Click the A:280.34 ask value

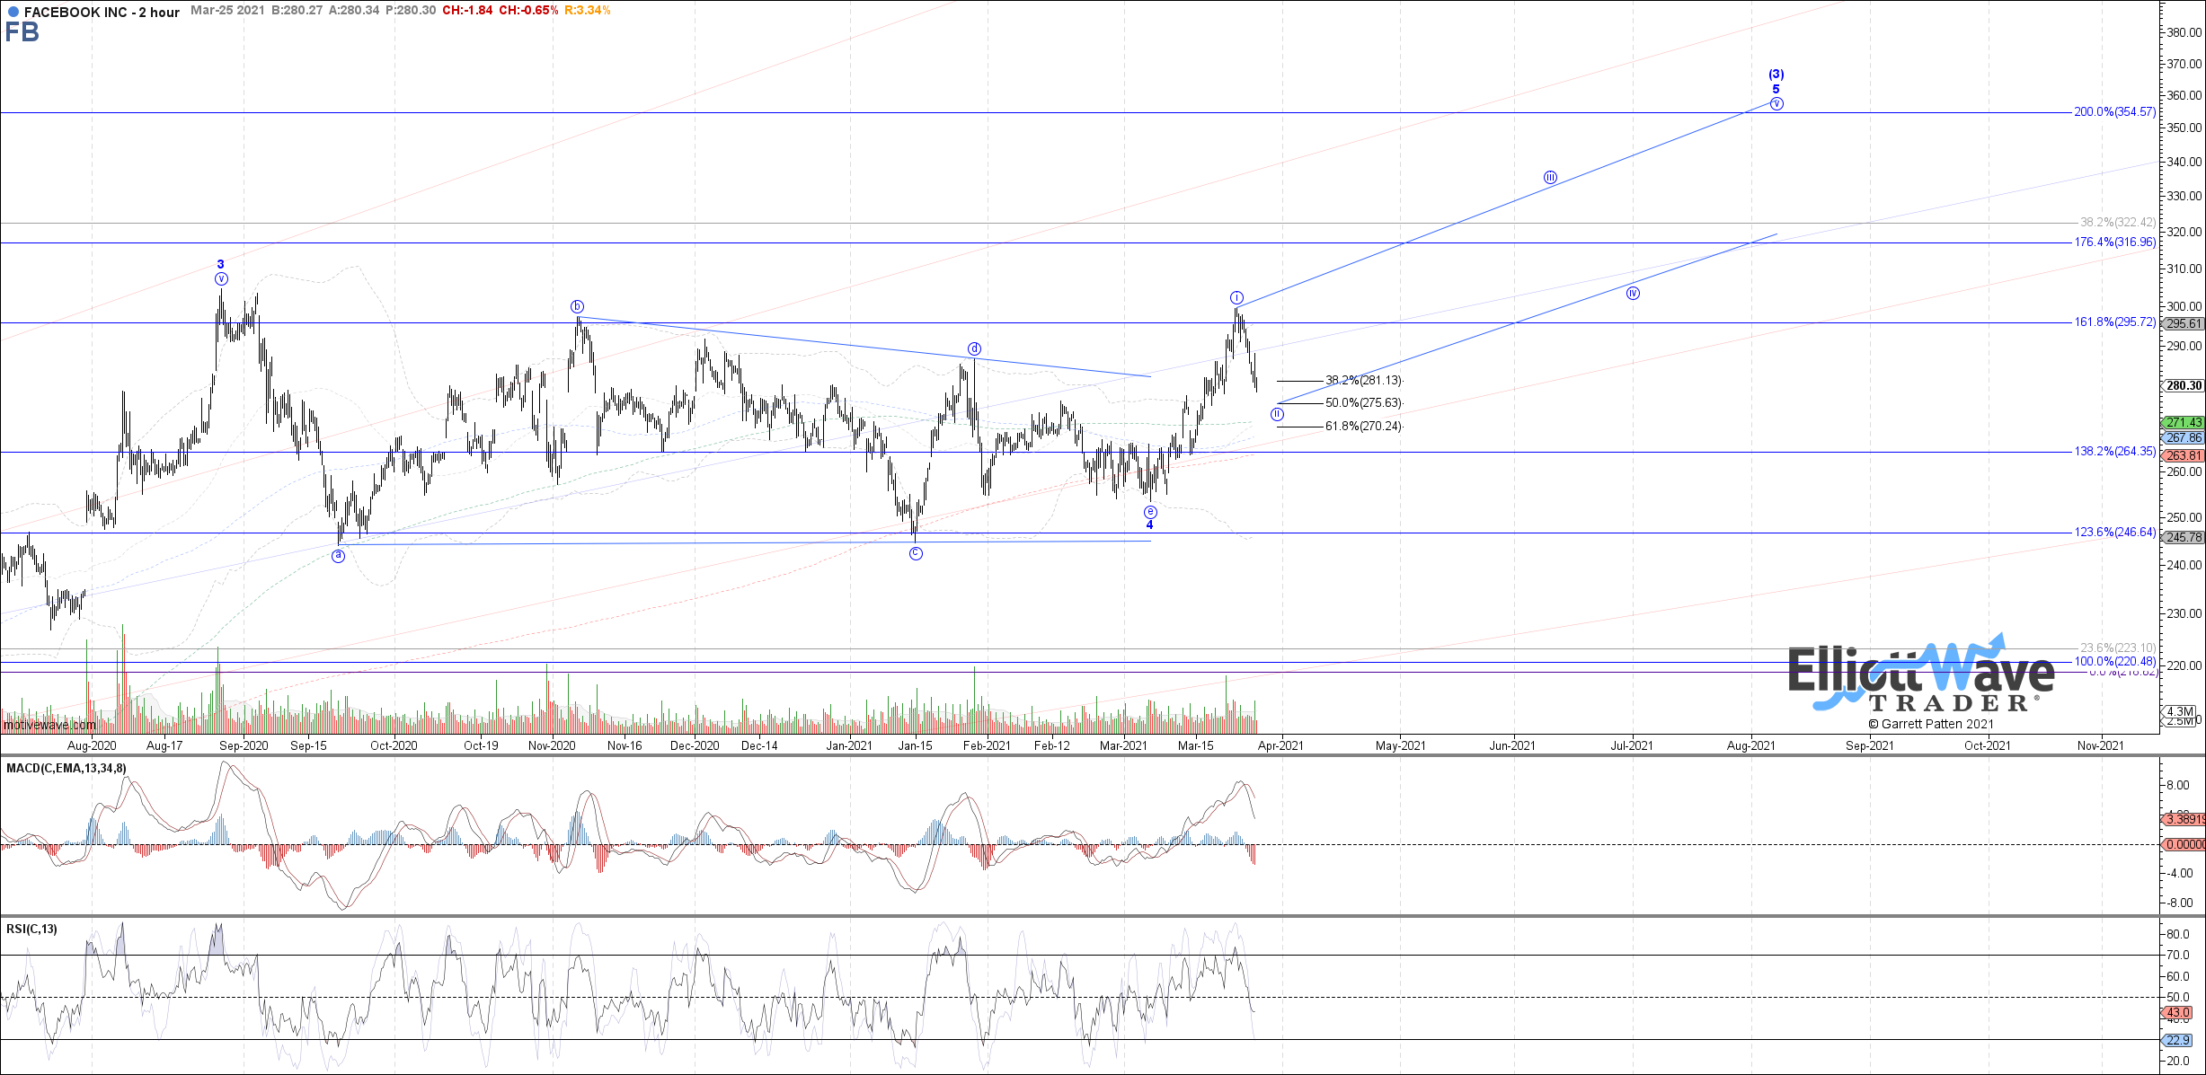click(x=354, y=11)
